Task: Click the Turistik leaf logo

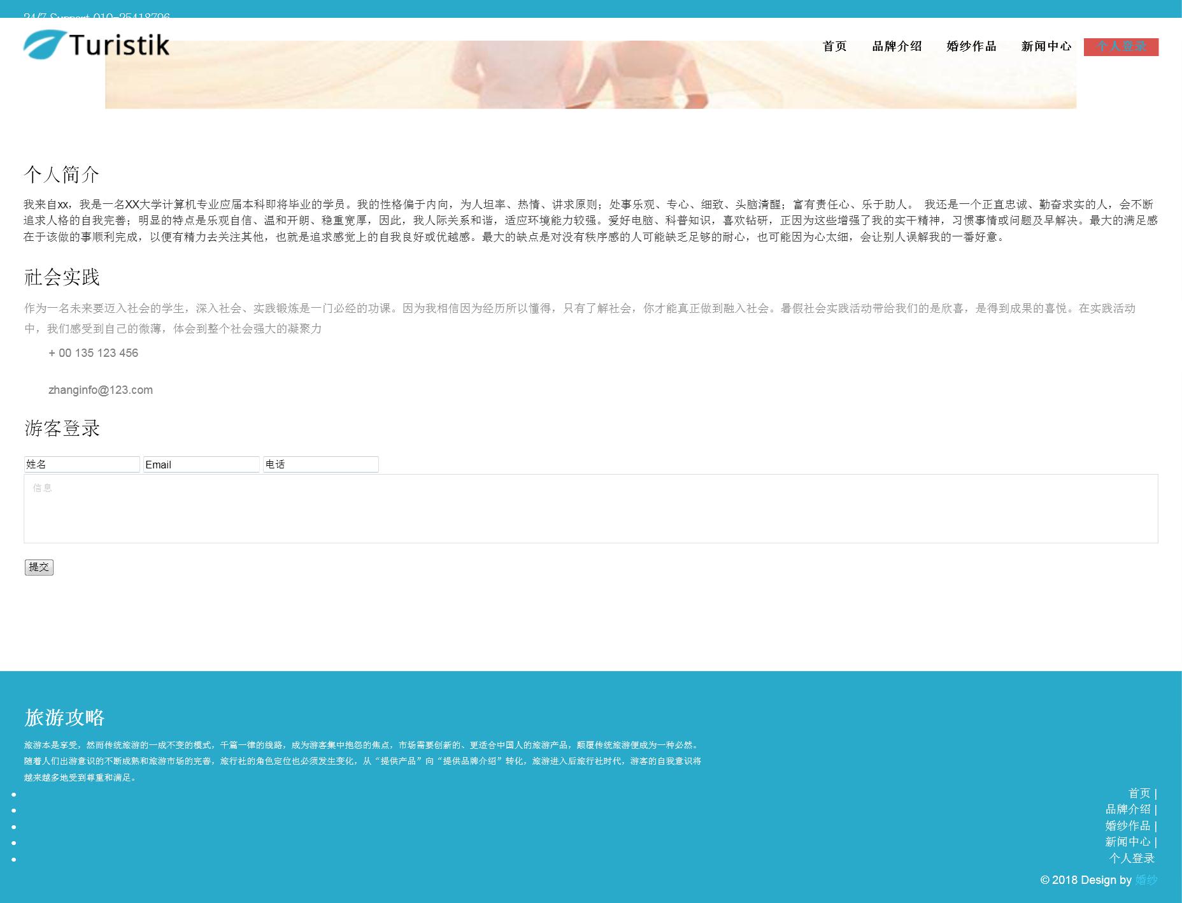Action: tap(96, 45)
